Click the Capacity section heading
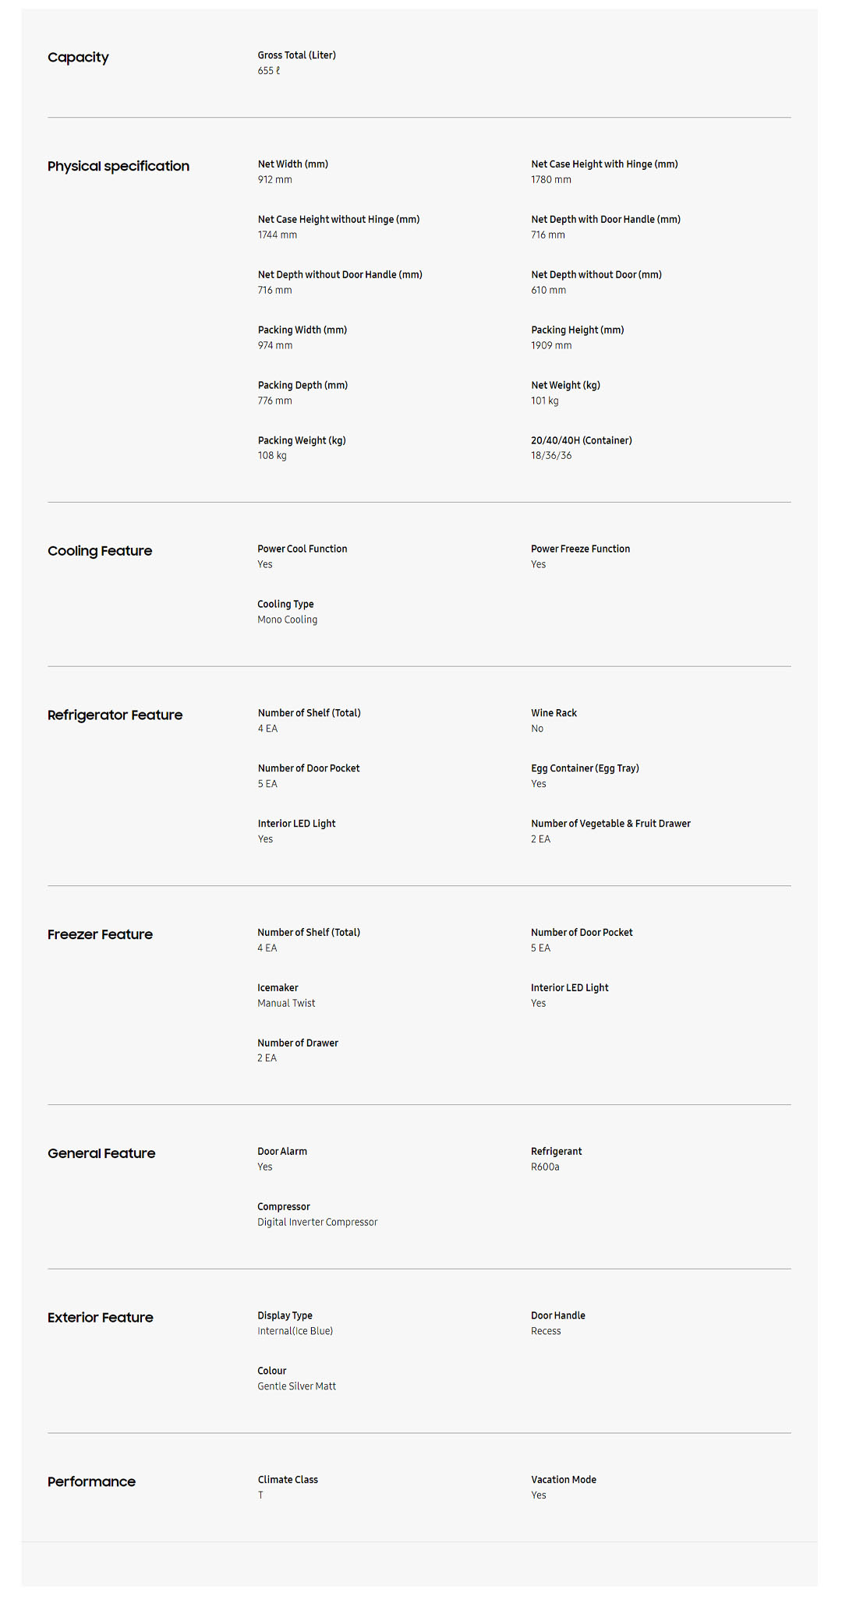The height and width of the screenshot is (1624, 842). click(x=78, y=58)
